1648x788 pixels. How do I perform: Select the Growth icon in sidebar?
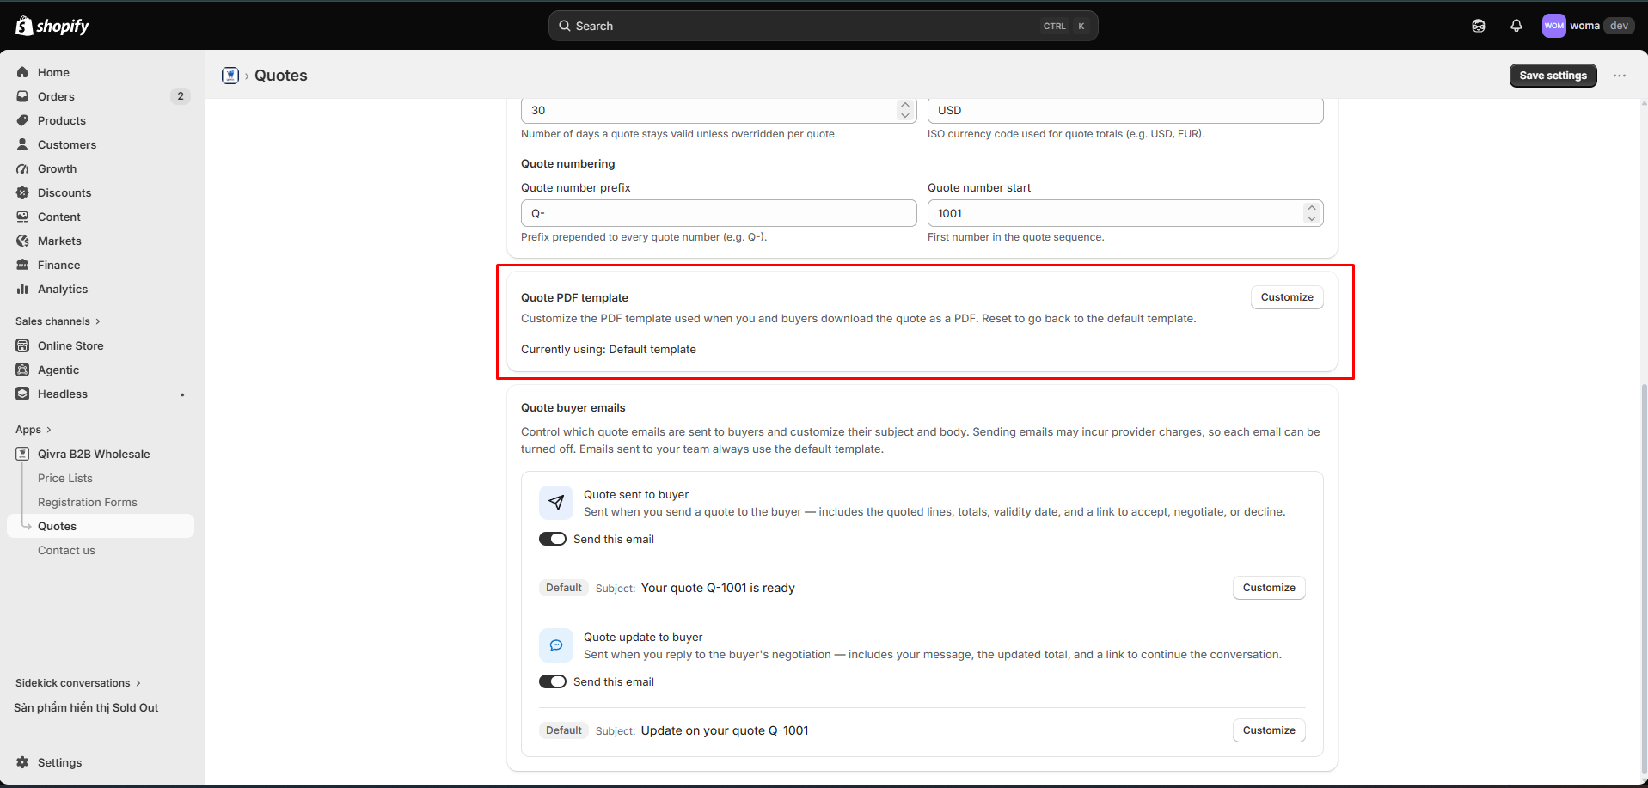tap(23, 168)
